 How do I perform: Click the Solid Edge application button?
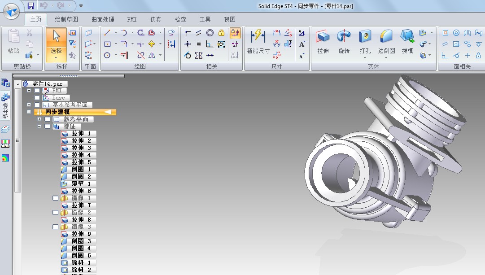tap(12, 12)
